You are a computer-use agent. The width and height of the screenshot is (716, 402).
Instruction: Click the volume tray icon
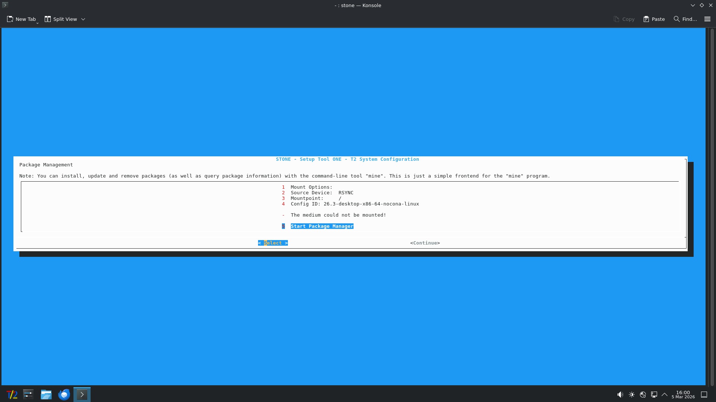click(x=620, y=395)
